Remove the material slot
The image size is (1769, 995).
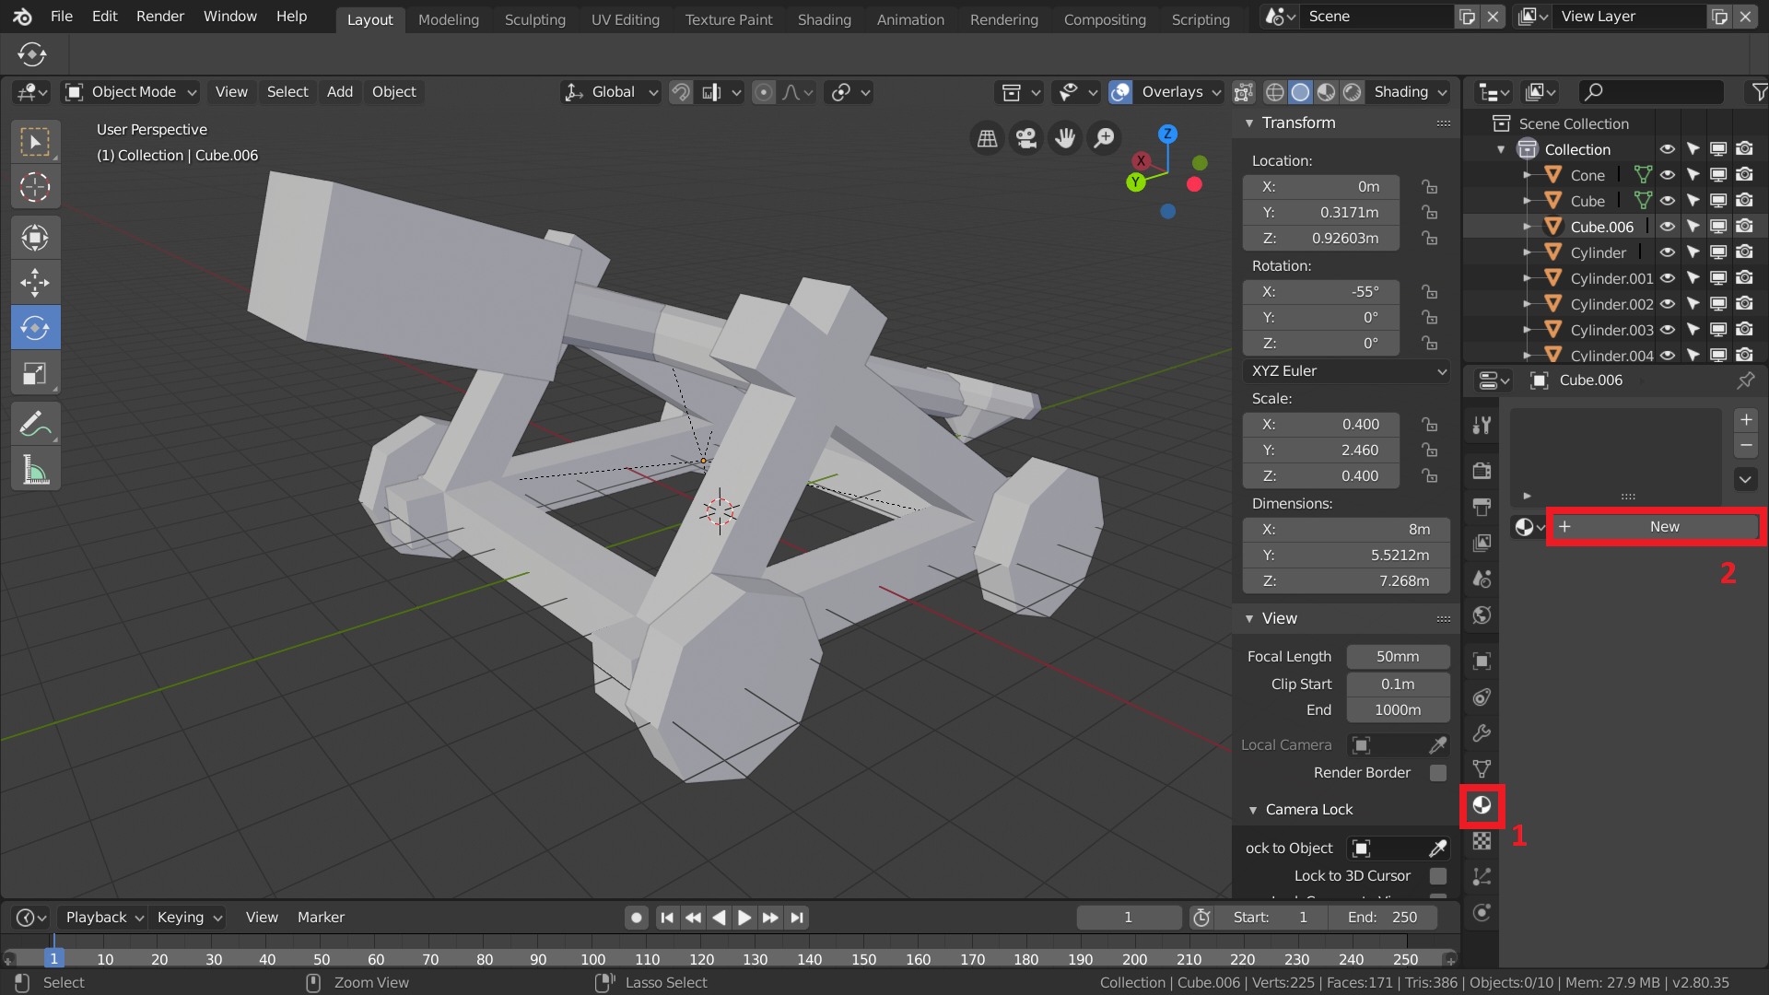point(1746,446)
